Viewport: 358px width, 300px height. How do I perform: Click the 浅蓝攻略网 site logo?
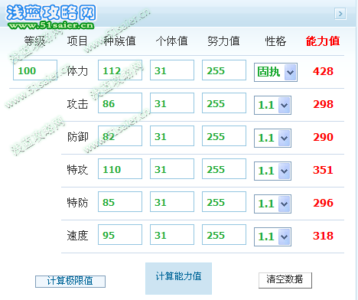coord(50,16)
